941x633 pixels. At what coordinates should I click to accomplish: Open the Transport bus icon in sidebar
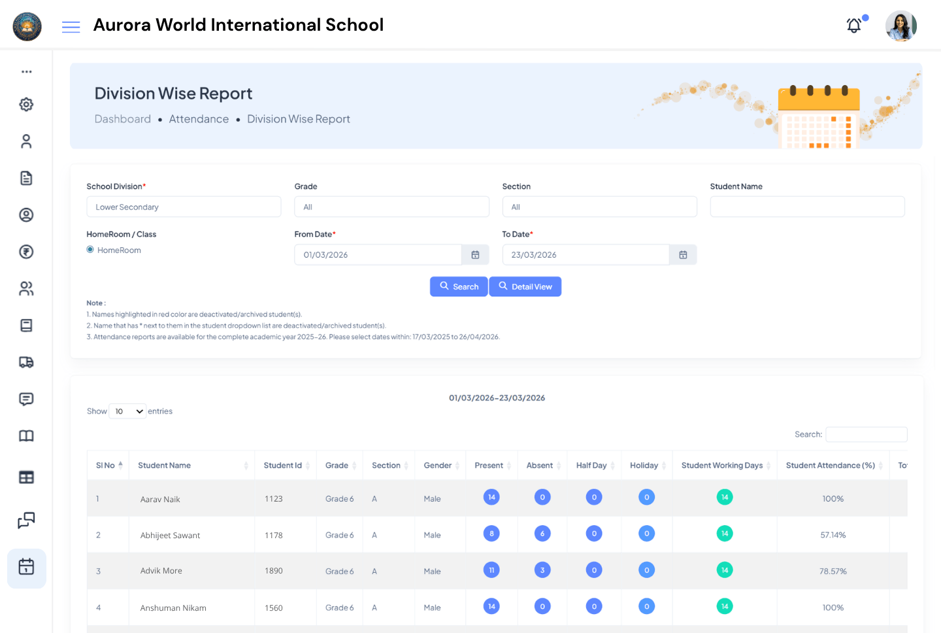point(26,362)
